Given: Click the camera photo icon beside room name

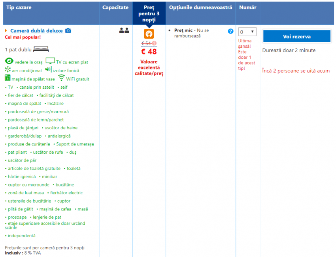Looking at the screenshot, I should 68,31.
